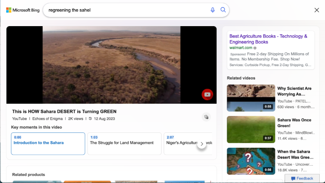Open the walmart.com ad URL
The image size is (325, 183).
coord(241,47)
